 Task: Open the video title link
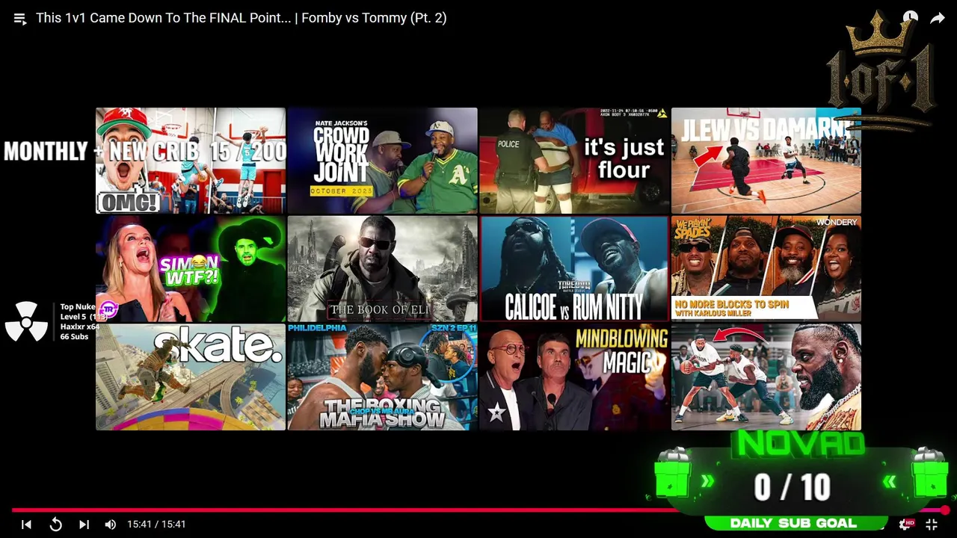pyautogui.click(x=241, y=18)
